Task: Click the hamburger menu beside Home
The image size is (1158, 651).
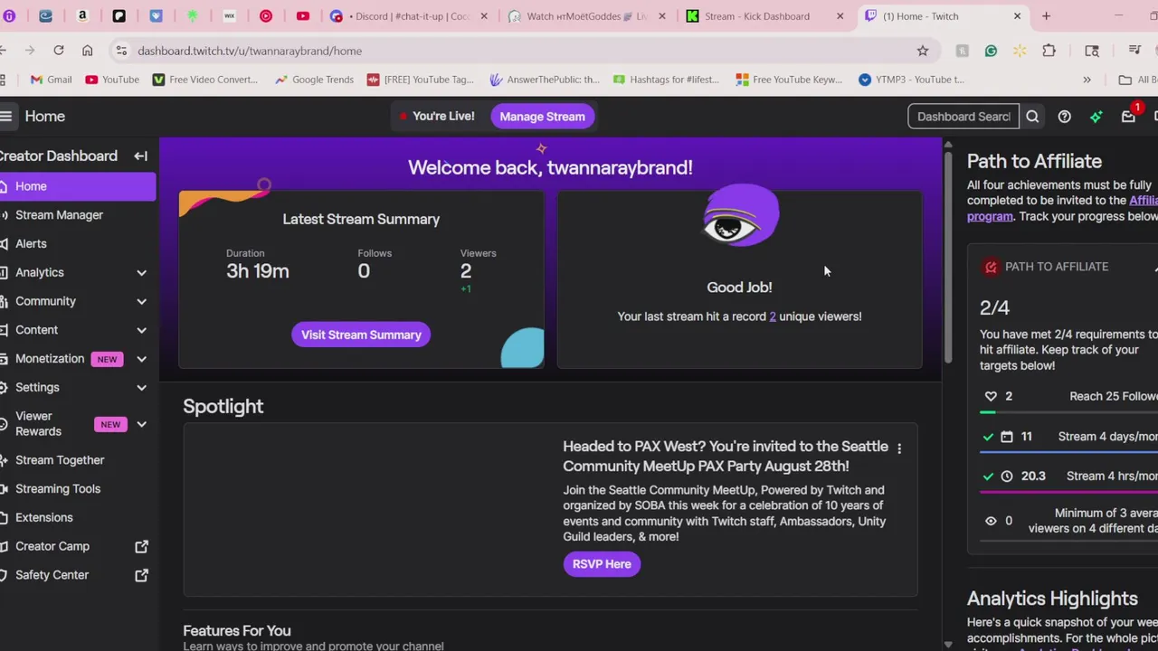Action: coord(5,116)
